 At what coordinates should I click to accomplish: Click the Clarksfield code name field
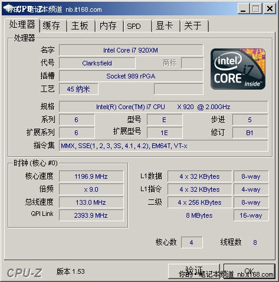97,63
